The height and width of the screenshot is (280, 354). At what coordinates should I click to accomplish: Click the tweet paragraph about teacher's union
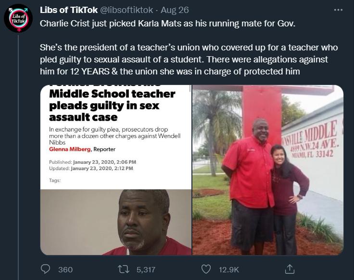click(189, 60)
